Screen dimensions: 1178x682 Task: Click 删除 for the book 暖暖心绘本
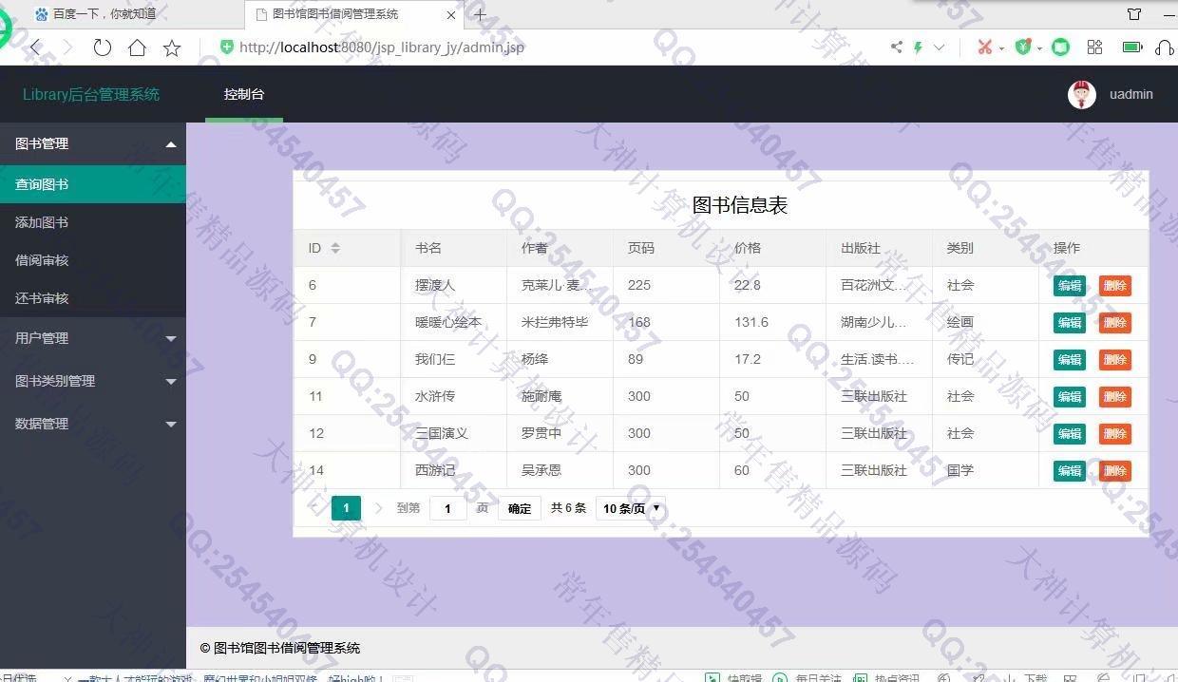pyautogui.click(x=1115, y=323)
